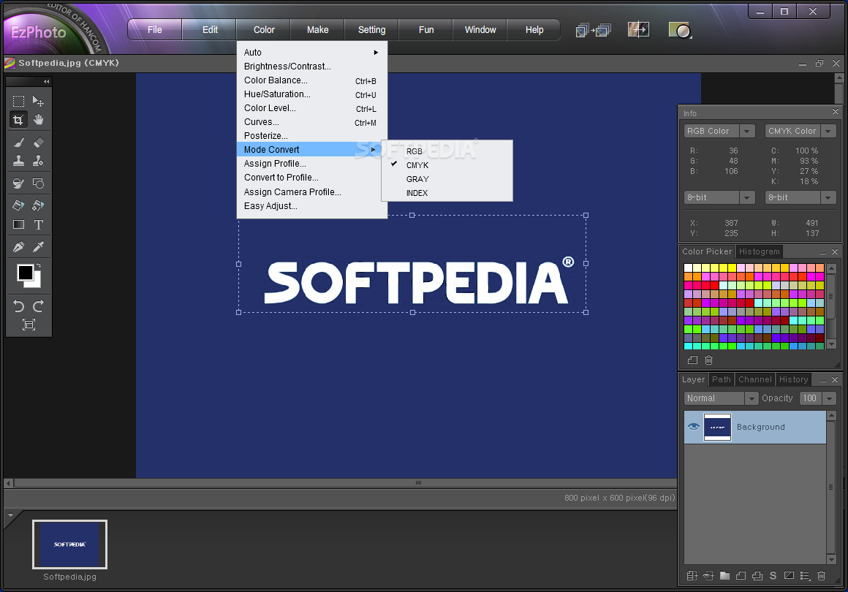Image resolution: width=848 pixels, height=592 pixels.
Task: Click Easy Adjust... menu entry
Action: tap(312, 206)
